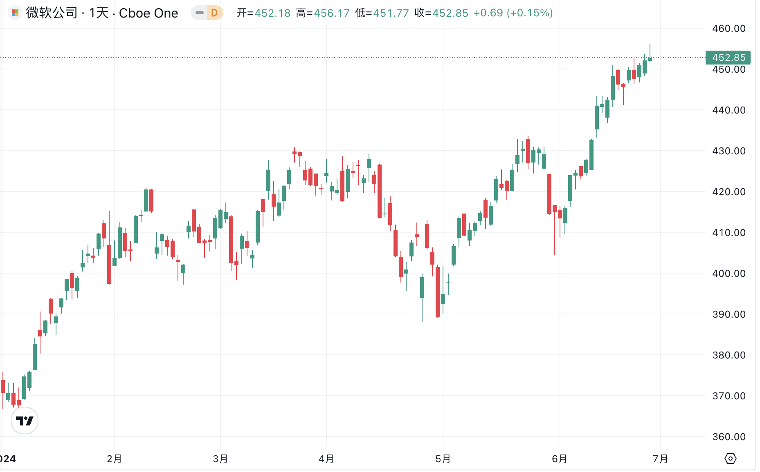
Task: Click the 1天 interval label in the legend
Action: (x=99, y=13)
